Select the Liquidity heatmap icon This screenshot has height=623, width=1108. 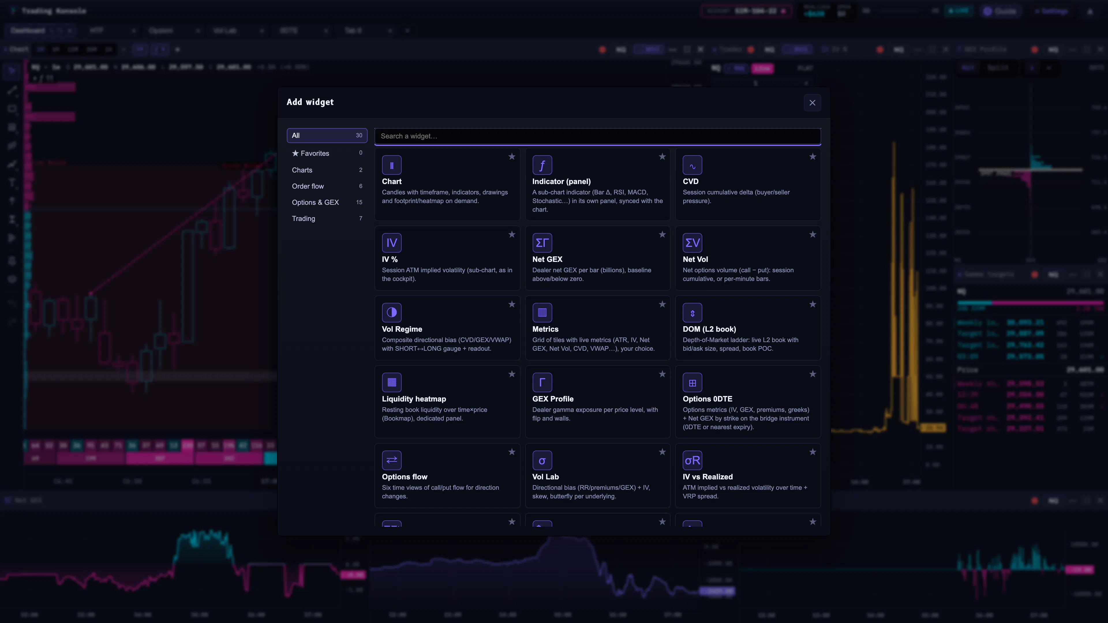(392, 383)
